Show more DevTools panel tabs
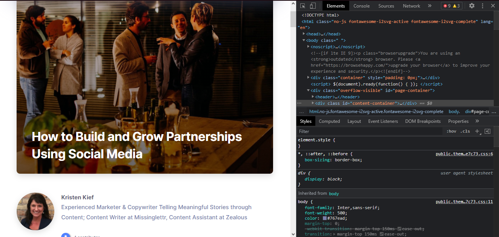 (x=430, y=6)
